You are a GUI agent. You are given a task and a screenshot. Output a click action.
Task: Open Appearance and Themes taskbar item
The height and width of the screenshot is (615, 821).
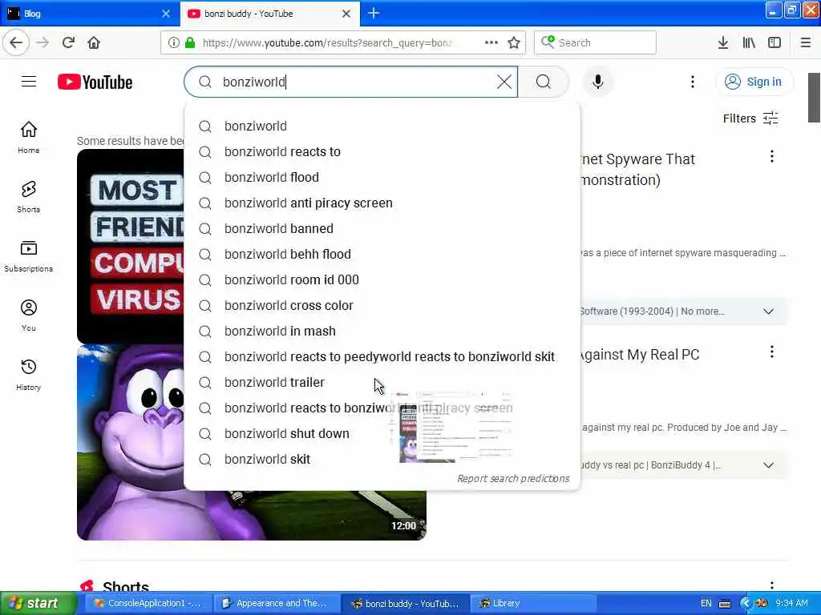tap(275, 603)
